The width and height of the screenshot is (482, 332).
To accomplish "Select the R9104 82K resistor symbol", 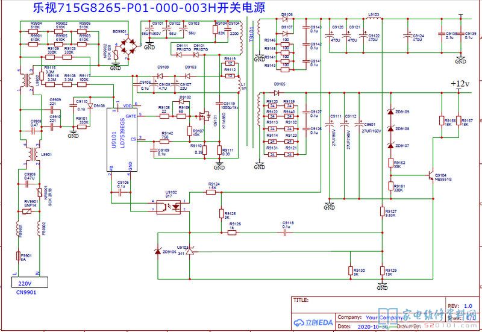I will (215, 30).
